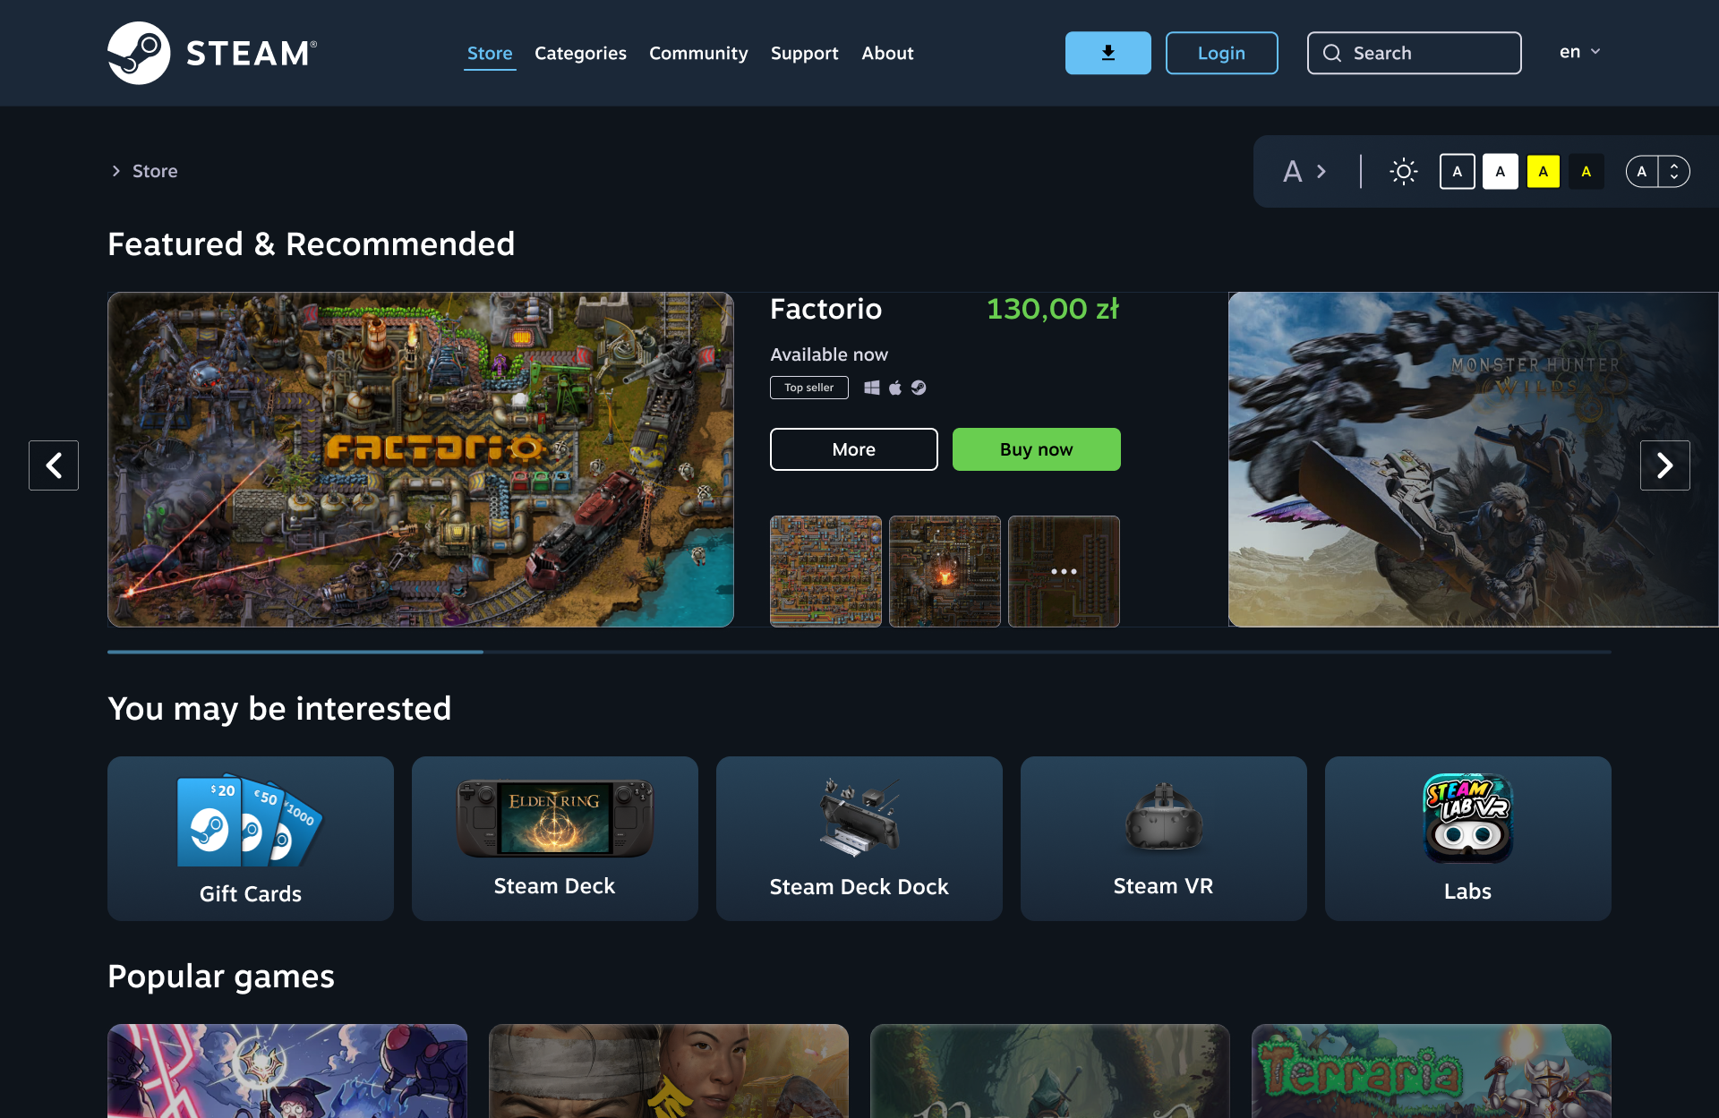Click the 130,00 zł price
The width and height of the screenshot is (1719, 1118).
click(x=1053, y=309)
